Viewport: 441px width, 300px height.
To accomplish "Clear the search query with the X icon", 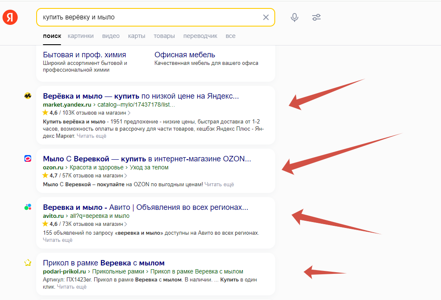I will click(266, 17).
